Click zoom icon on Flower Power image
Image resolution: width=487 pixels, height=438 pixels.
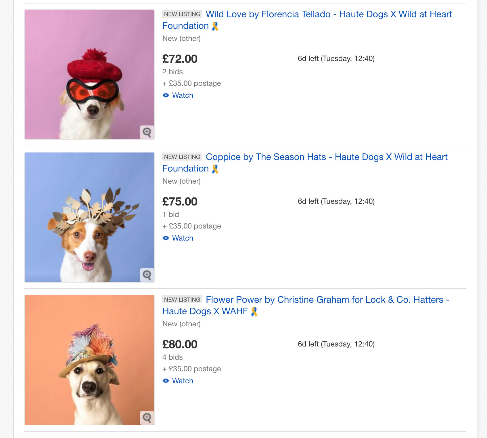click(147, 418)
